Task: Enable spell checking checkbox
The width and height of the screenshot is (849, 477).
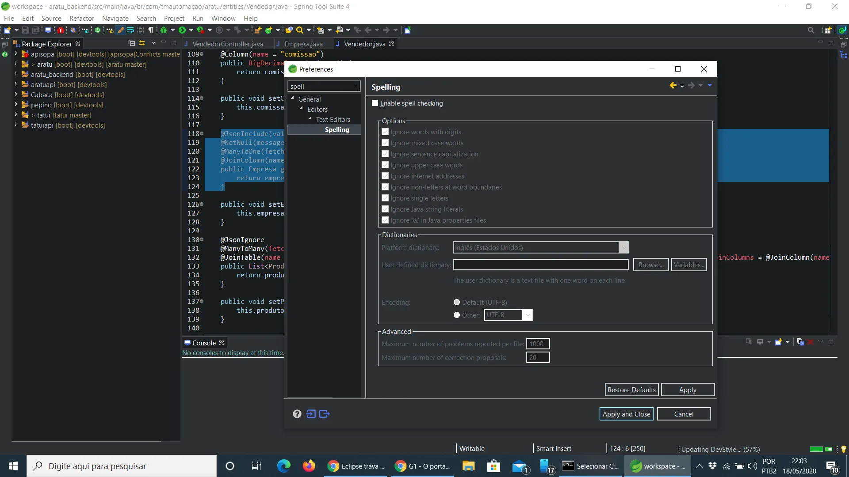Action: pos(375,103)
